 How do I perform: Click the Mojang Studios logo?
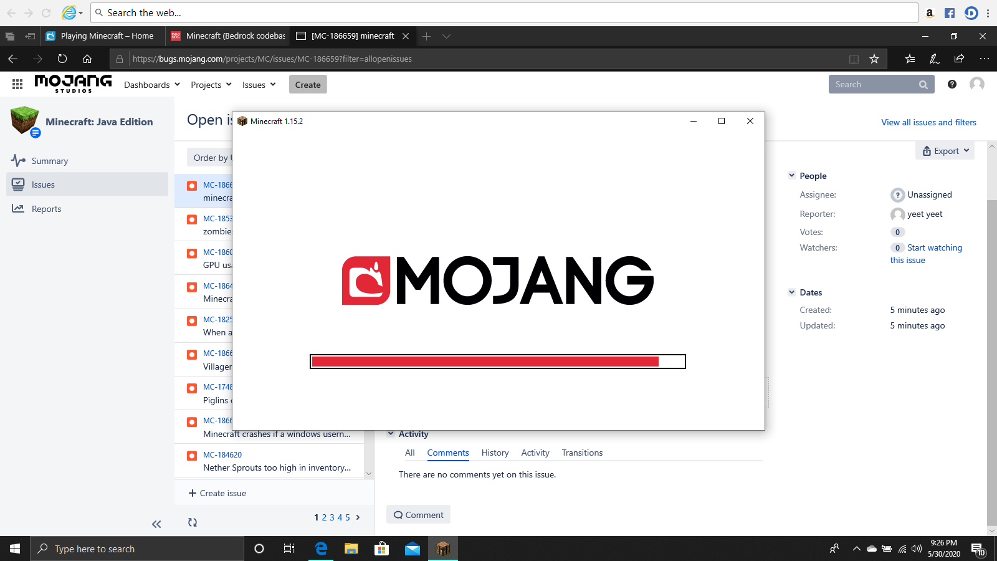point(73,84)
